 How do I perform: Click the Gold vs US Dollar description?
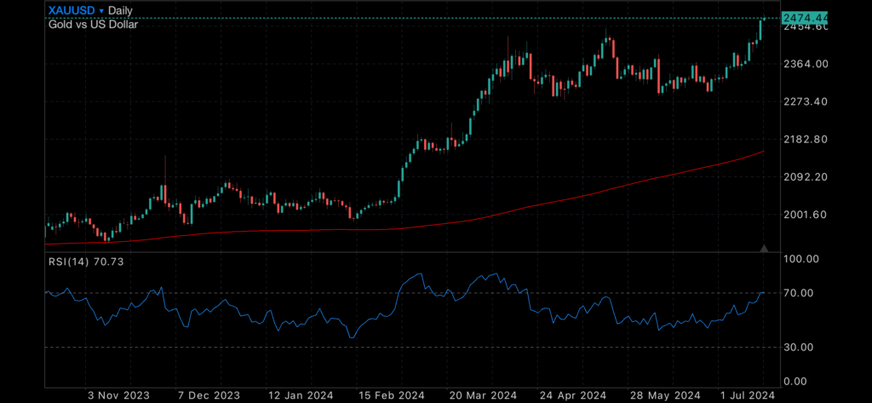(93, 25)
